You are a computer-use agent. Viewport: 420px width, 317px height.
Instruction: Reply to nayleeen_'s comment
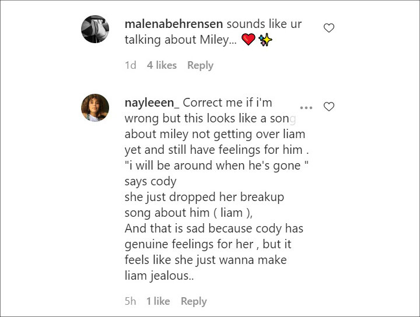pyautogui.click(x=194, y=301)
